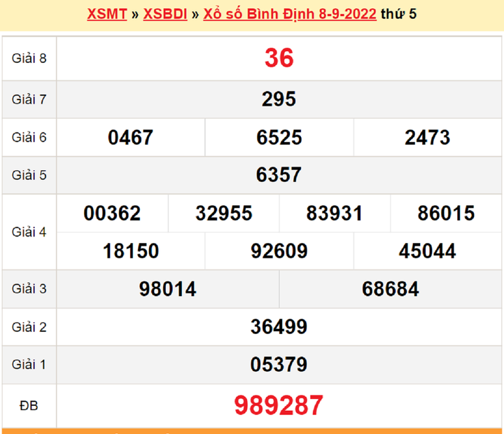Select Giải 4 number 86015
Screen dimensions: 504x434
pyautogui.click(x=446, y=213)
